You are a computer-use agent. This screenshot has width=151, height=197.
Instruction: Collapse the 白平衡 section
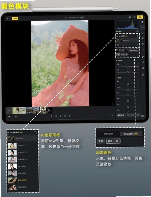pyautogui.click(x=119, y=61)
